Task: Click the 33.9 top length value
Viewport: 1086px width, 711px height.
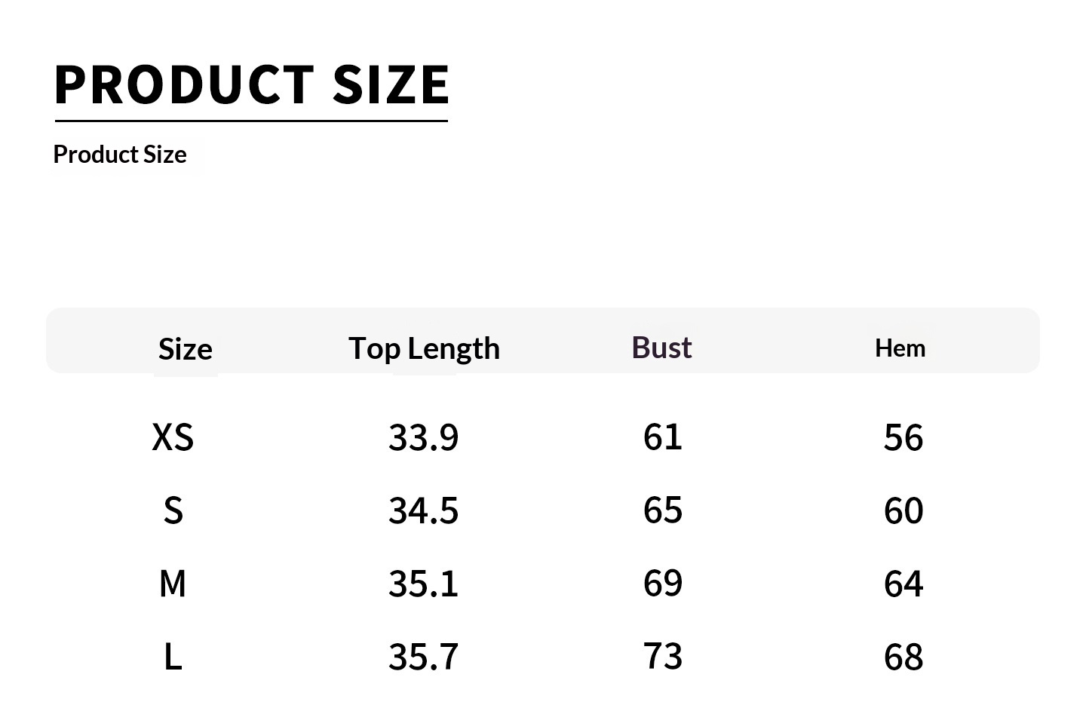Action: (423, 437)
